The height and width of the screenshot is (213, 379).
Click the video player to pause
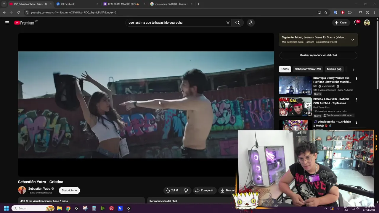(146, 105)
